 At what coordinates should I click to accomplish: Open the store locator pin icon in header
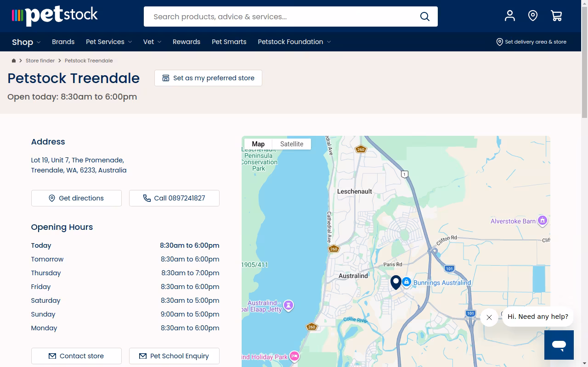point(533,16)
